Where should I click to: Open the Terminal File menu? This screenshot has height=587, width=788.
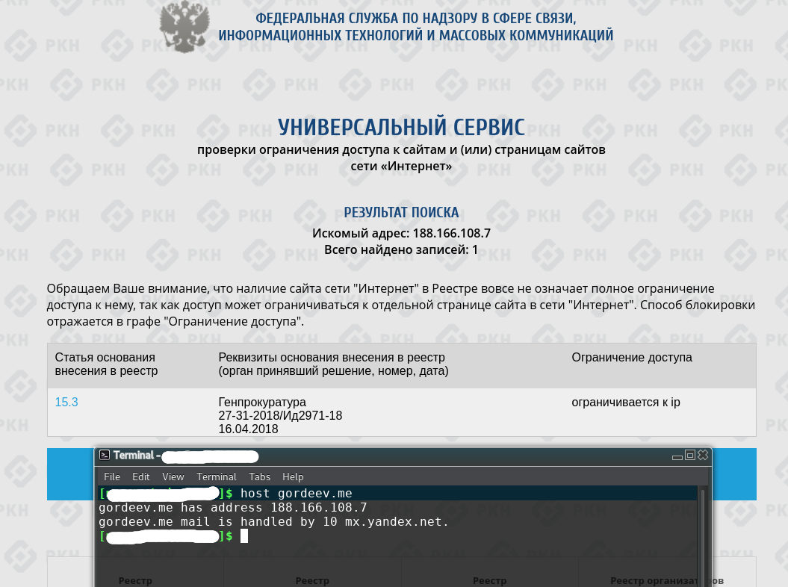pos(111,476)
